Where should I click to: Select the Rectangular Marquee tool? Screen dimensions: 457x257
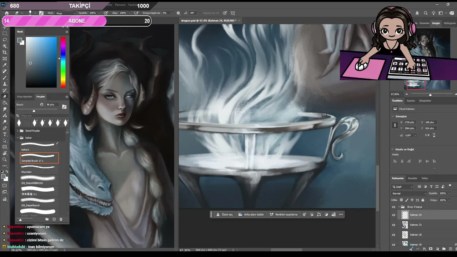click(x=5, y=33)
